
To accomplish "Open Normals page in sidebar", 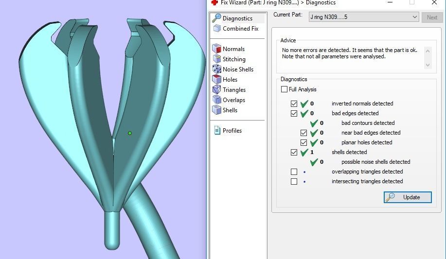I will point(233,49).
